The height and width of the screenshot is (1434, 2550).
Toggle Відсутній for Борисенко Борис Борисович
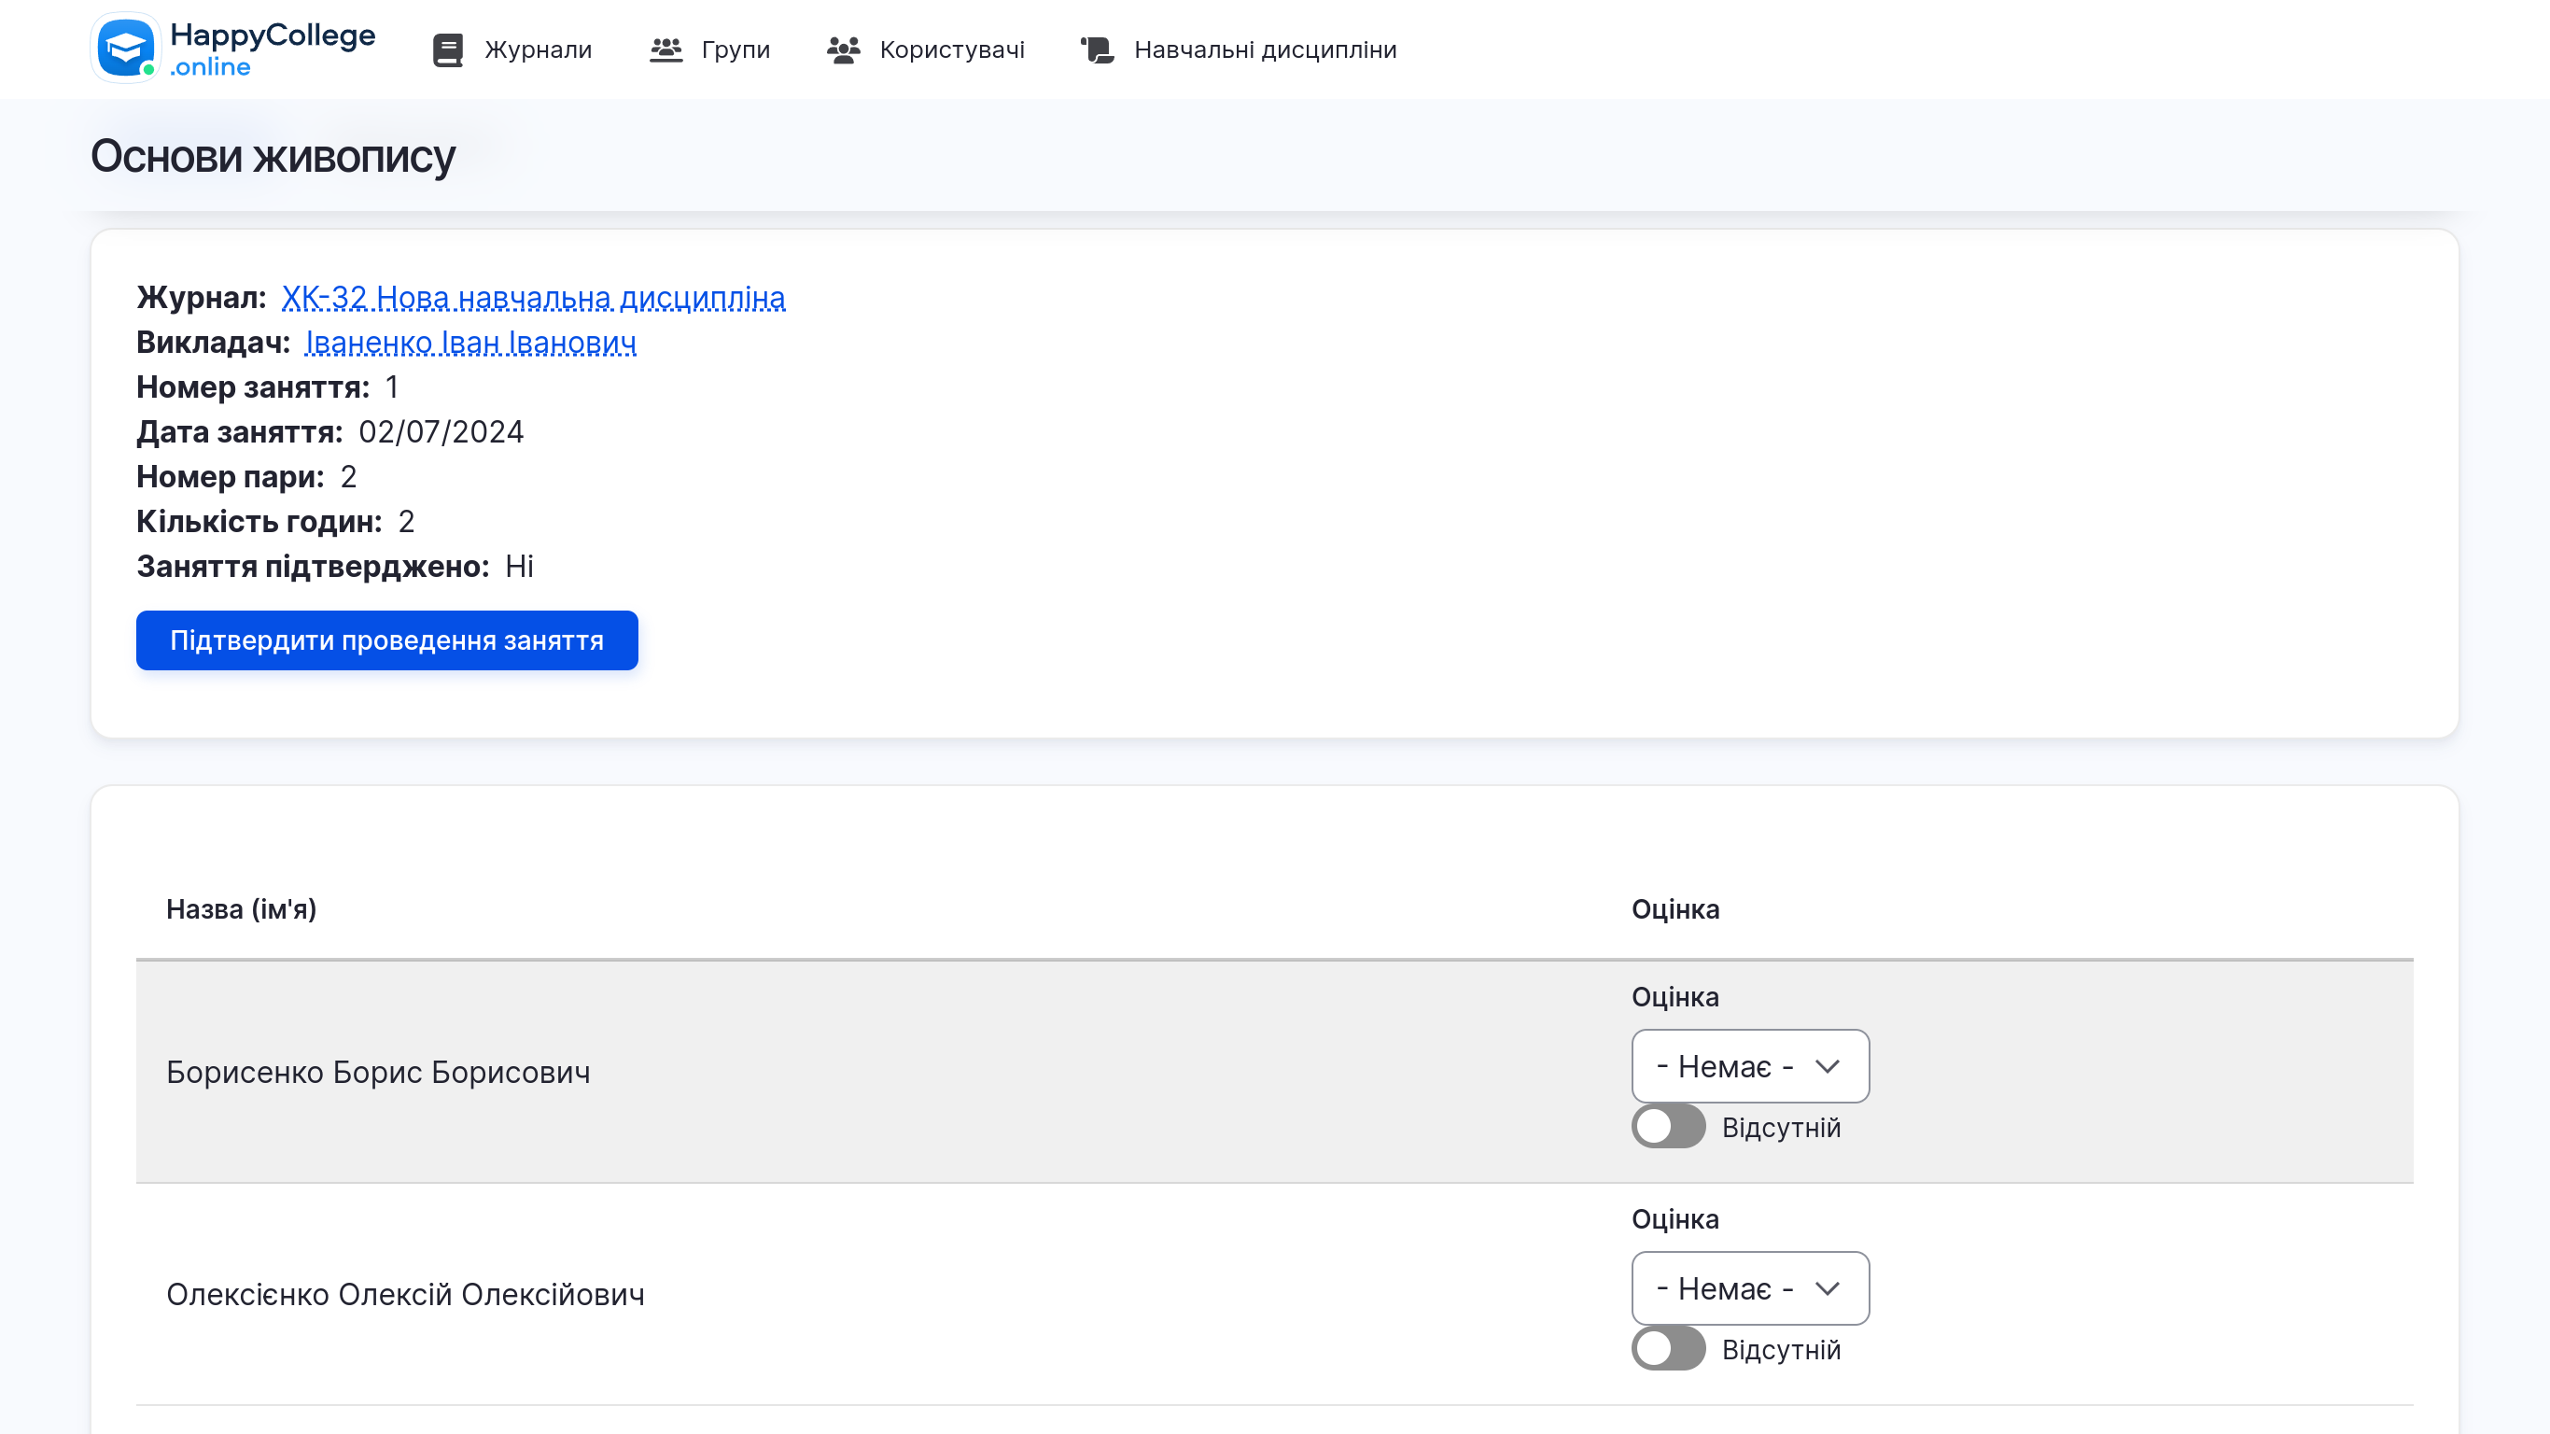[x=1668, y=1127]
